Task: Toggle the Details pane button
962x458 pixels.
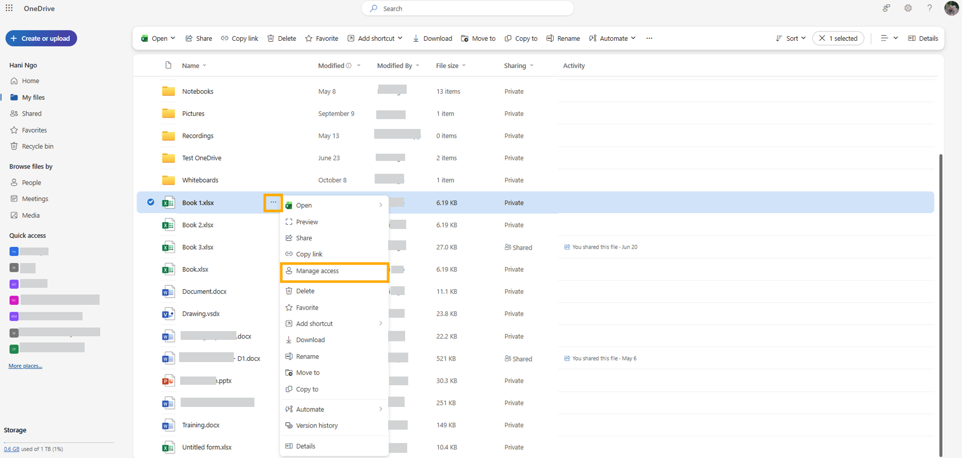Action: [923, 38]
